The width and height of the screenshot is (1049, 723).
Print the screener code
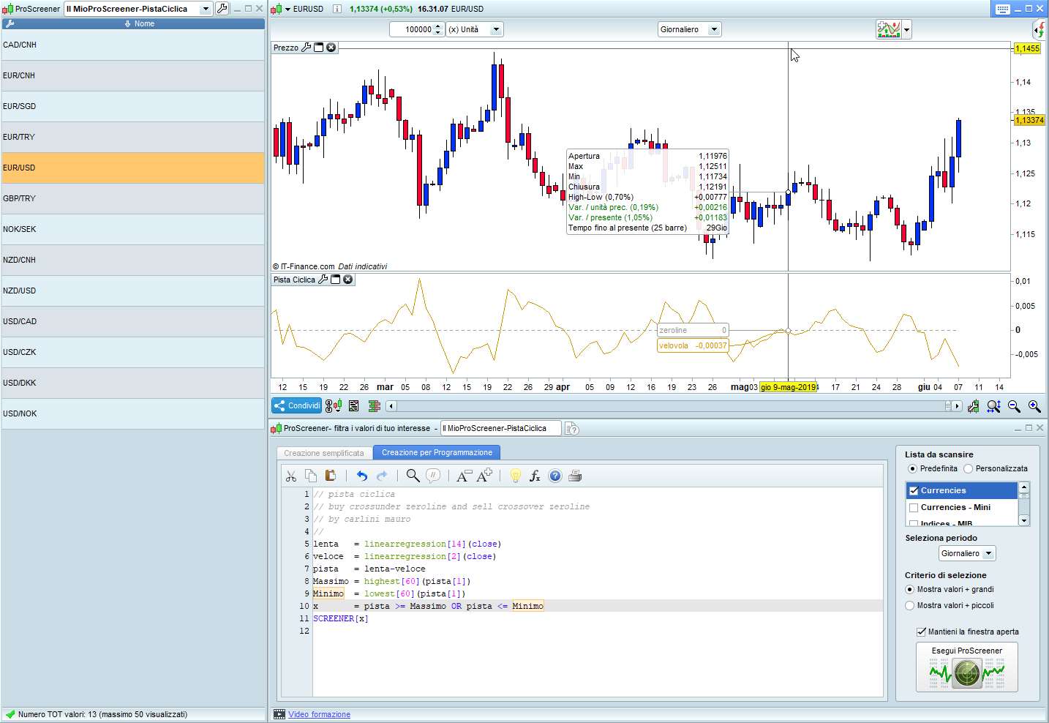tap(575, 476)
